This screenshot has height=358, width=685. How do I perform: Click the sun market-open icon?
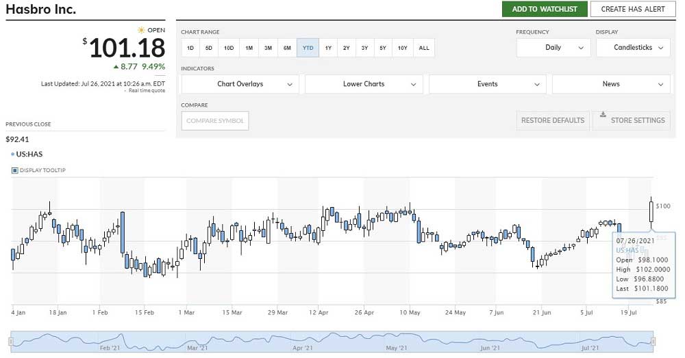140,30
